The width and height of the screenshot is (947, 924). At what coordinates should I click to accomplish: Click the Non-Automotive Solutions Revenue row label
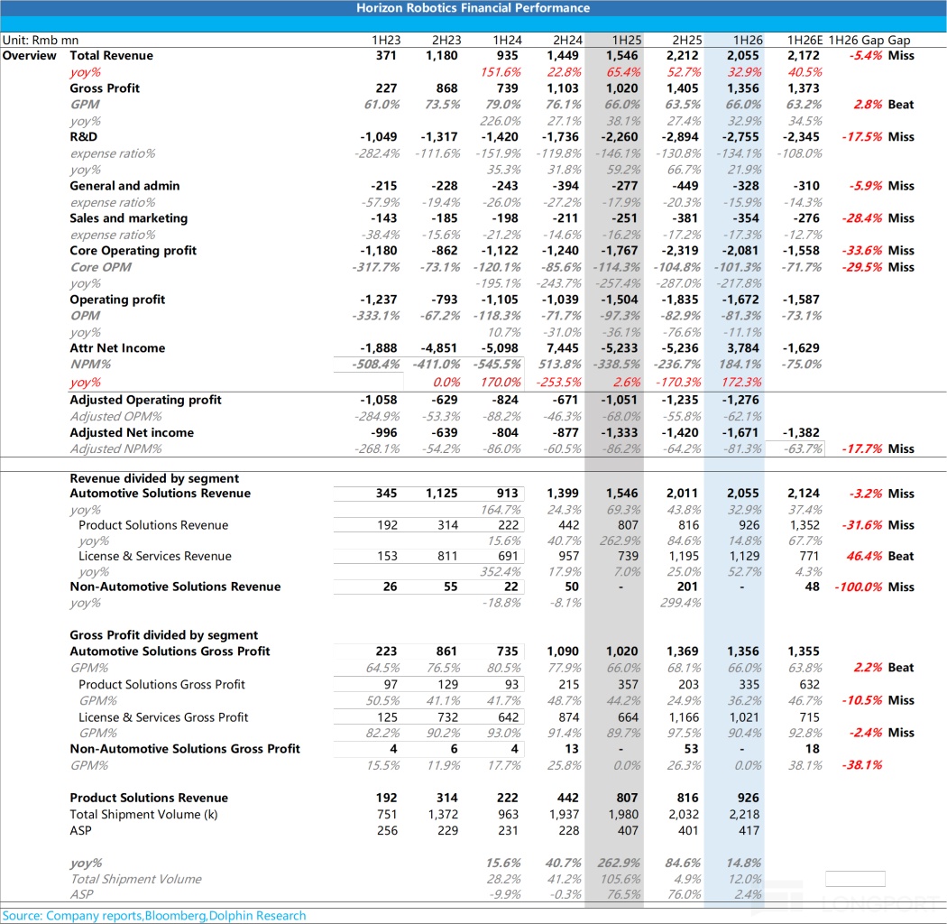point(175,587)
